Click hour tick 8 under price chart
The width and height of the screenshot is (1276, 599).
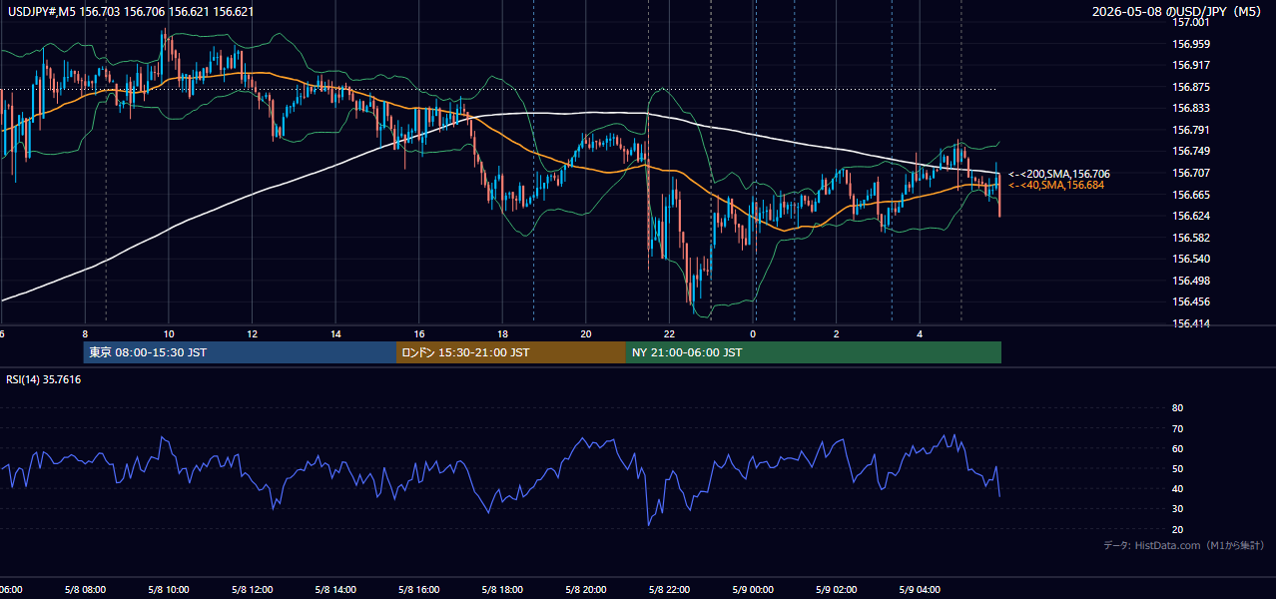85,334
